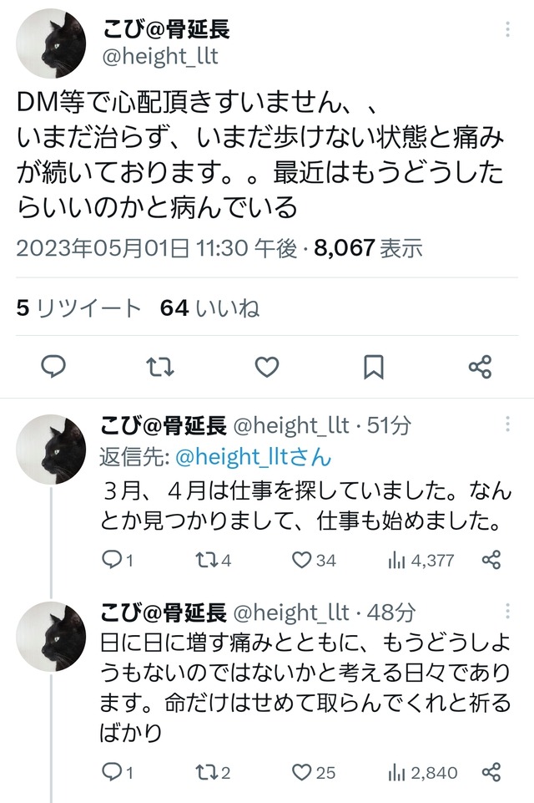Open more options on main tweet
The image size is (534, 803).
[508, 31]
